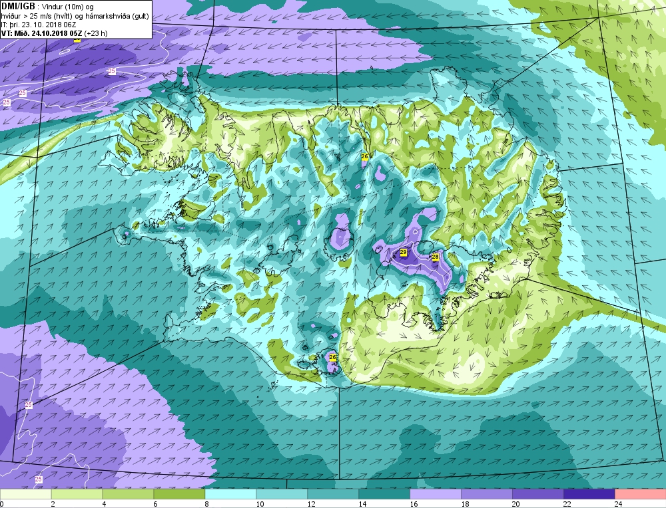Viewport: 666px width, 508px height.
Task: Click the legend scale value 8
Action: [x=207, y=504]
